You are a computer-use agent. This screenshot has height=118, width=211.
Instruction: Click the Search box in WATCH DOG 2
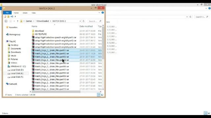click(x=95, y=21)
